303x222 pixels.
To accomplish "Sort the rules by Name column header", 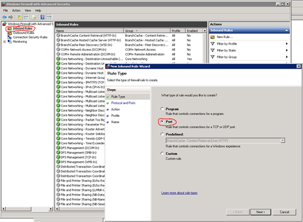I will [x=89, y=31].
